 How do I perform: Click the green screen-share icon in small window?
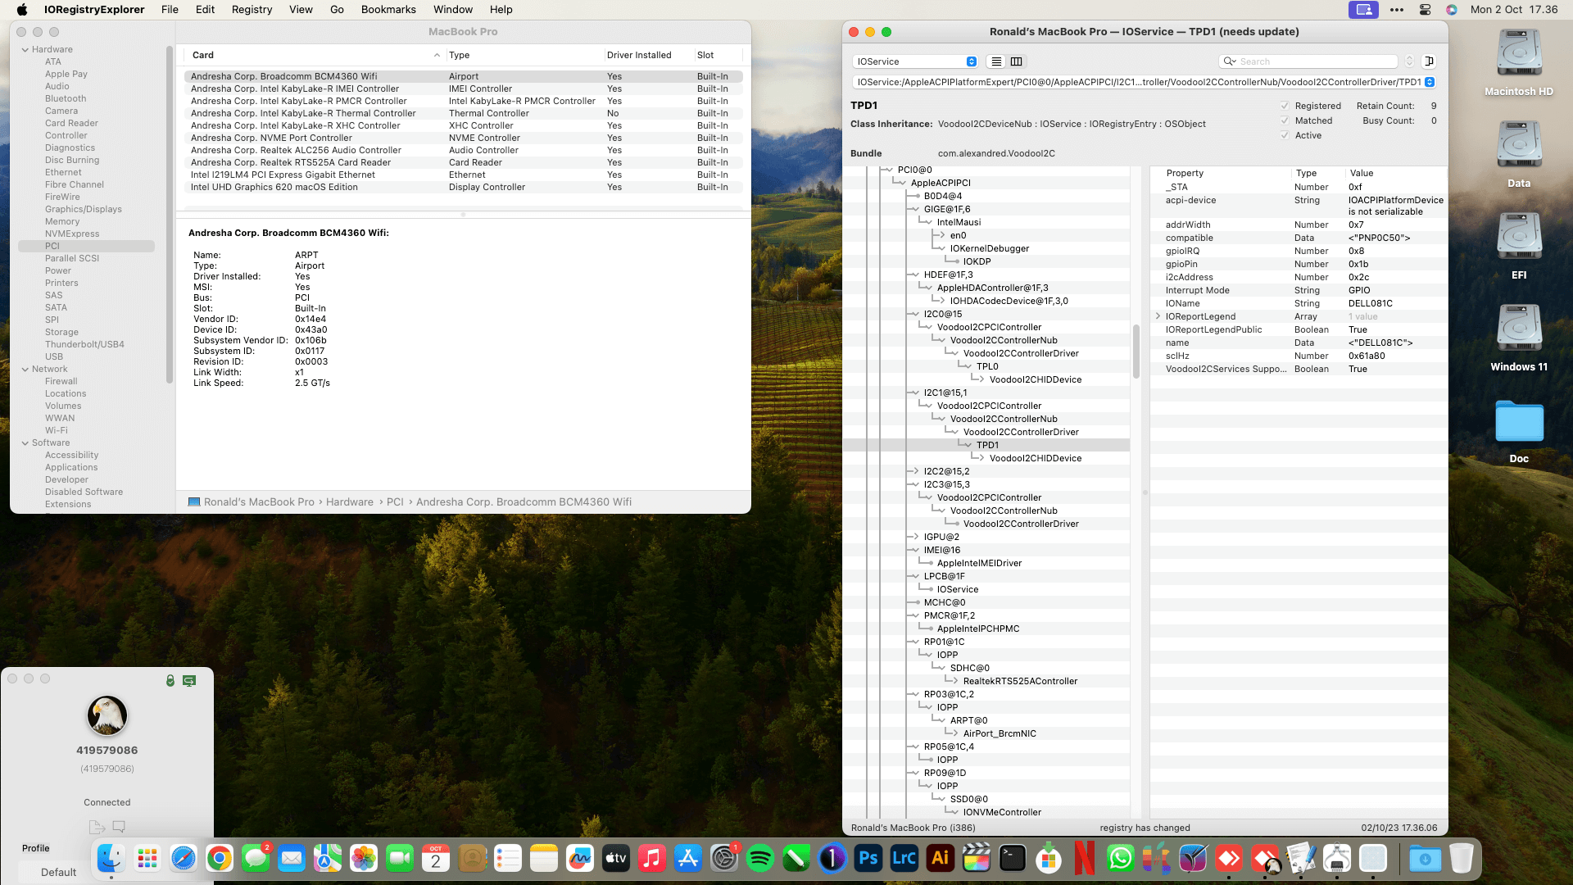coord(189,681)
